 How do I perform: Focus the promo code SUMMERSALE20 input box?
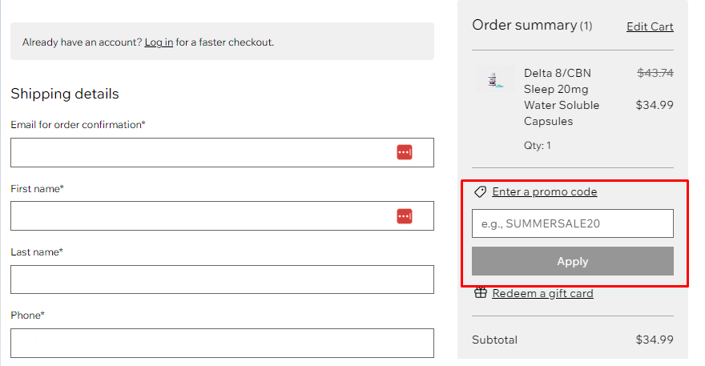click(x=572, y=223)
